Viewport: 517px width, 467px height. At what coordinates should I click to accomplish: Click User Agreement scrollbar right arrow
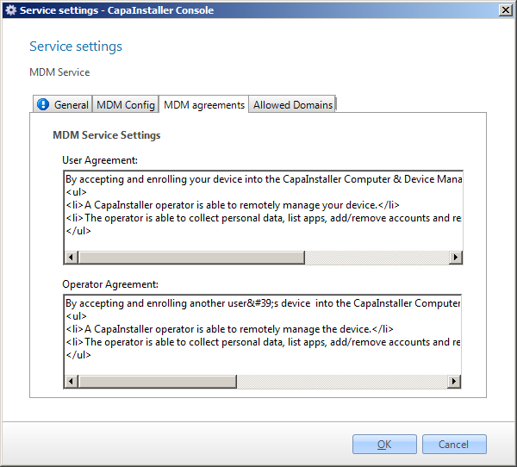[x=456, y=258]
